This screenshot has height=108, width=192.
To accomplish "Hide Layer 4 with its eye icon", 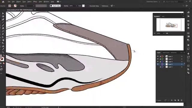I will (x=158, y=61).
